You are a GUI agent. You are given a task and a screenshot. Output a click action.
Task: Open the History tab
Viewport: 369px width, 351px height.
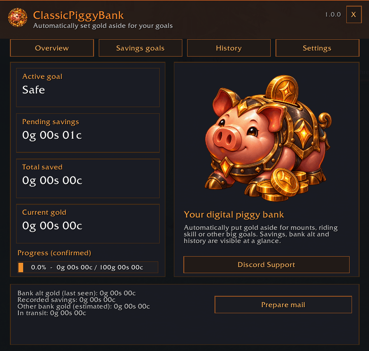[229, 48]
